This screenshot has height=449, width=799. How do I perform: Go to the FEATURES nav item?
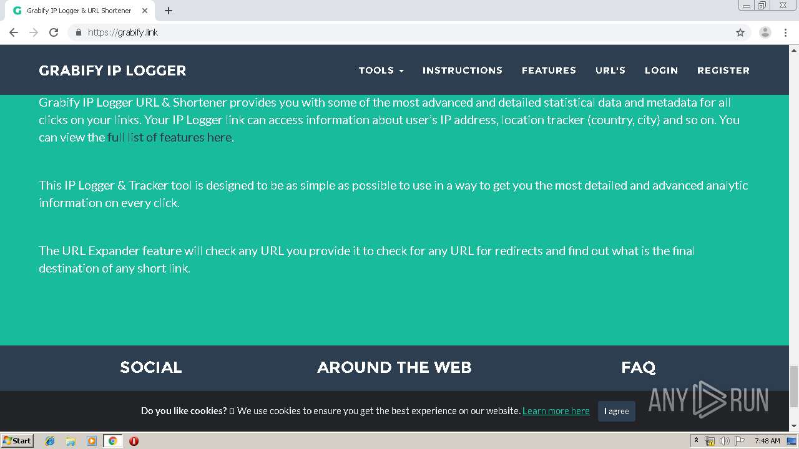tap(549, 70)
